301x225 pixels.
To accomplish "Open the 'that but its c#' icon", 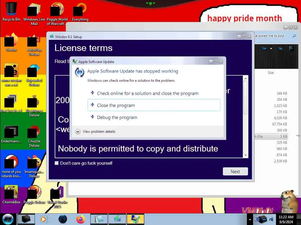I will (x=11, y=103).
